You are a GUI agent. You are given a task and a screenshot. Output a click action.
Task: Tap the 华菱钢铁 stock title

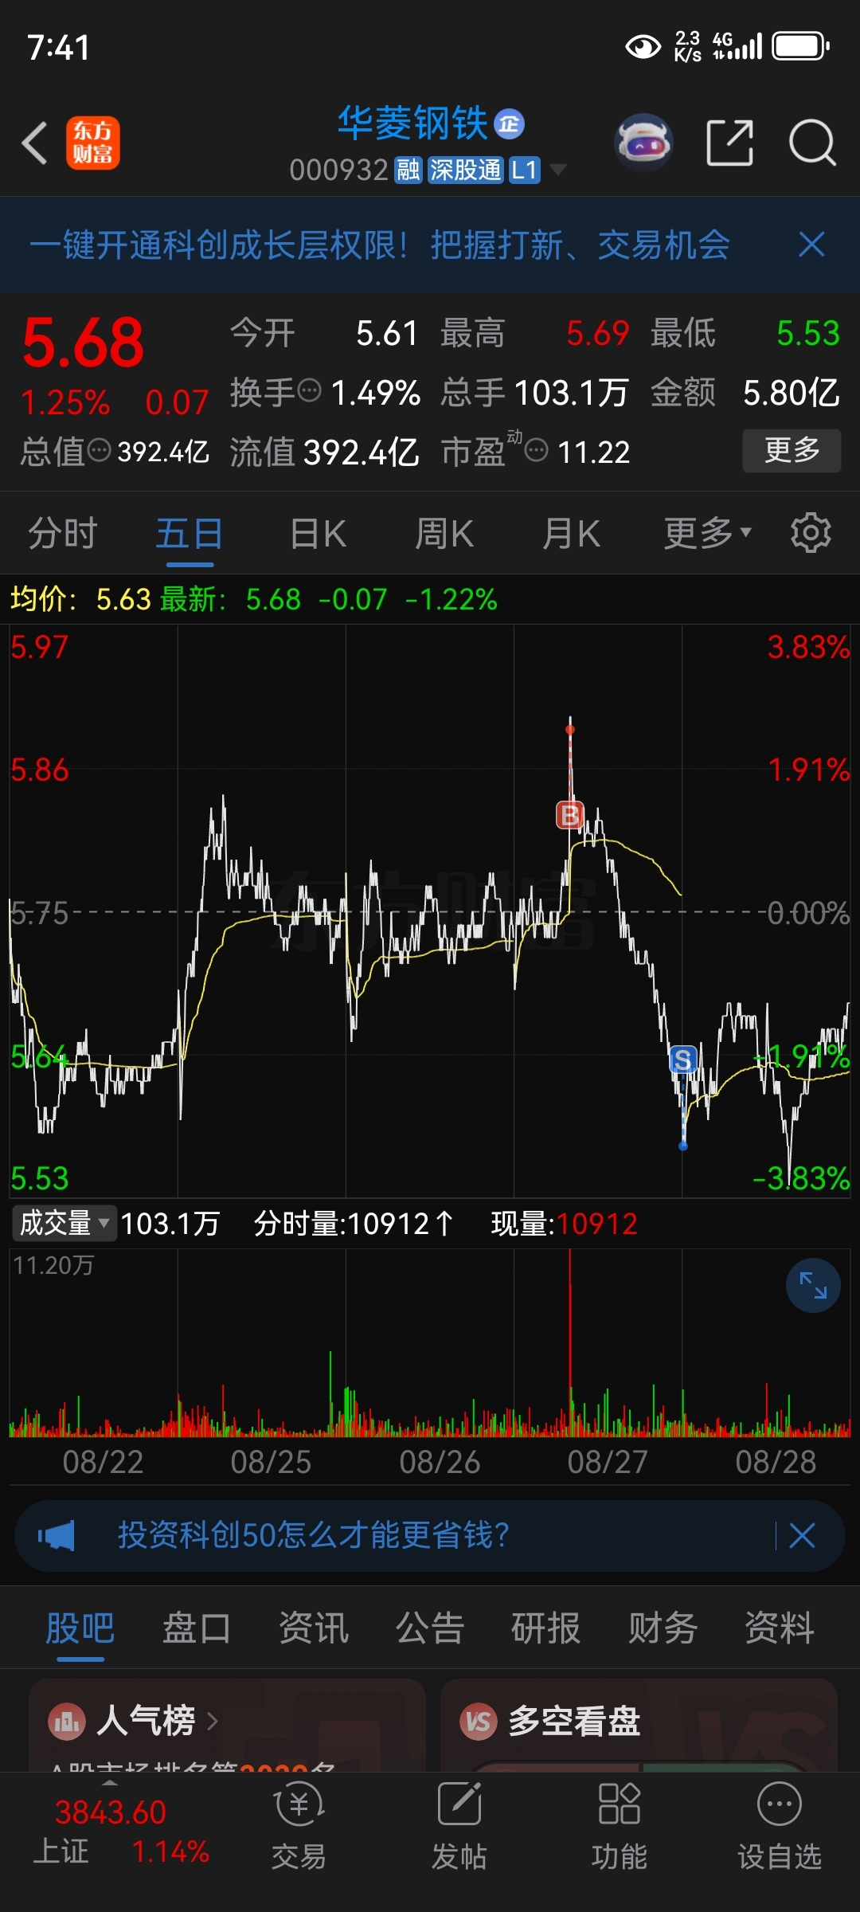413,123
